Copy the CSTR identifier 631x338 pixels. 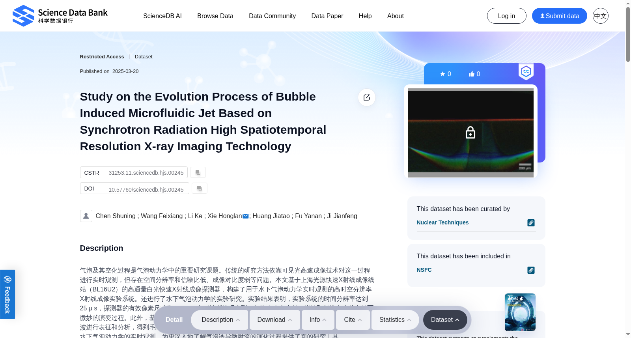pyautogui.click(x=198, y=172)
